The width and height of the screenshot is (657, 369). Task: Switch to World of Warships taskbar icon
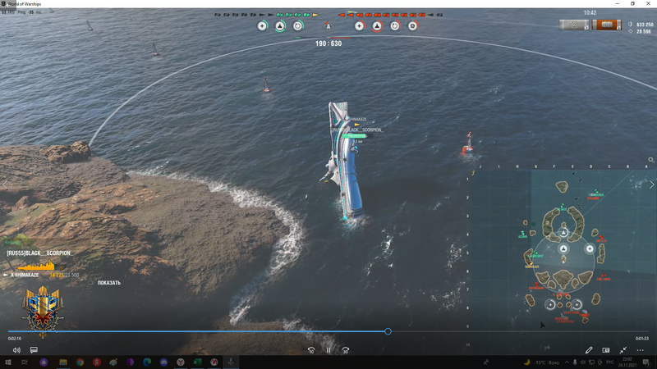click(231, 362)
